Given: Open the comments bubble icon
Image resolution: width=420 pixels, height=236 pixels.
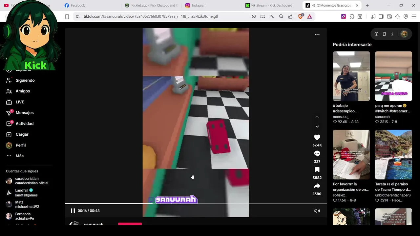Looking at the screenshot, I should 317,153.
